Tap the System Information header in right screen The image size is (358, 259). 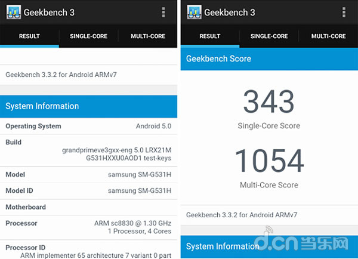click(x=269, y=246)
